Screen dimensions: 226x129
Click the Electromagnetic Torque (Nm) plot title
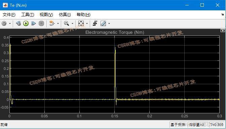[x=115, y=32]
